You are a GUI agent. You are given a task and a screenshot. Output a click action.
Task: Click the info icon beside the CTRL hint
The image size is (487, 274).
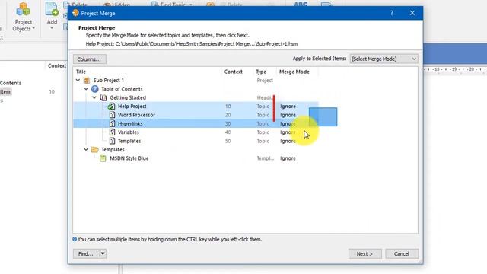(x=75, y=239)
